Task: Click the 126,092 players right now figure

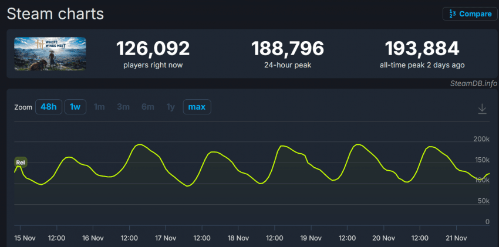Action: coord(153,48)
